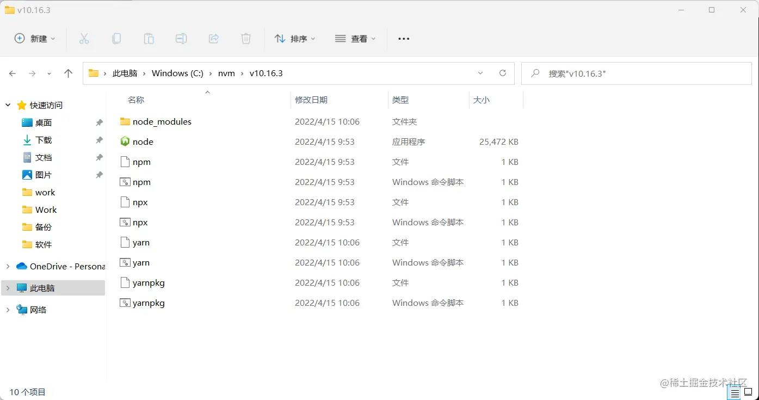Go back with the Back navigation arrow

click(12, 73)
